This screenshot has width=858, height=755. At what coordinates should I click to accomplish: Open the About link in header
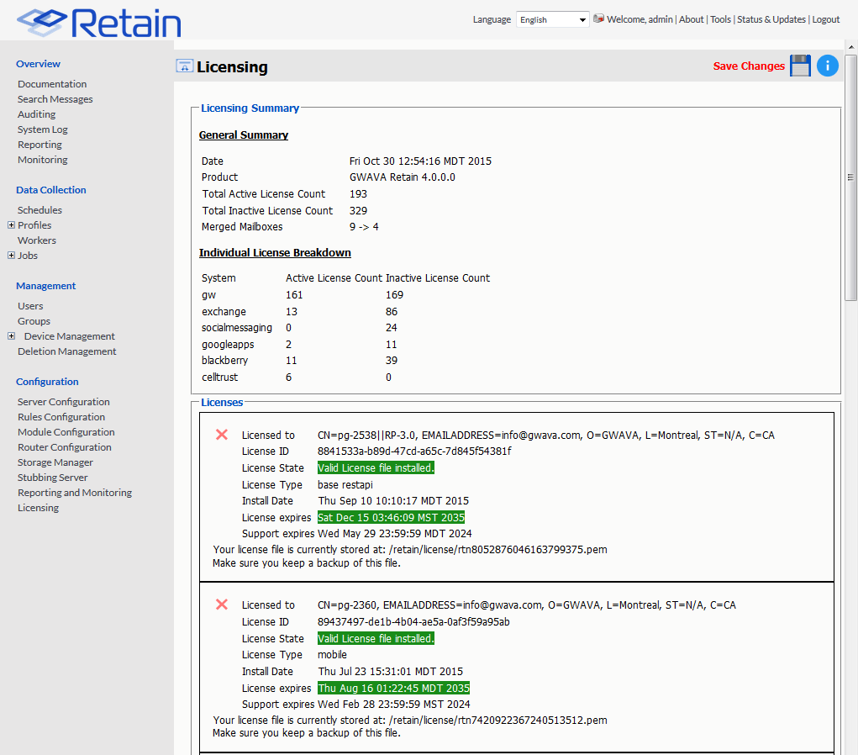[x=691, y=19]
